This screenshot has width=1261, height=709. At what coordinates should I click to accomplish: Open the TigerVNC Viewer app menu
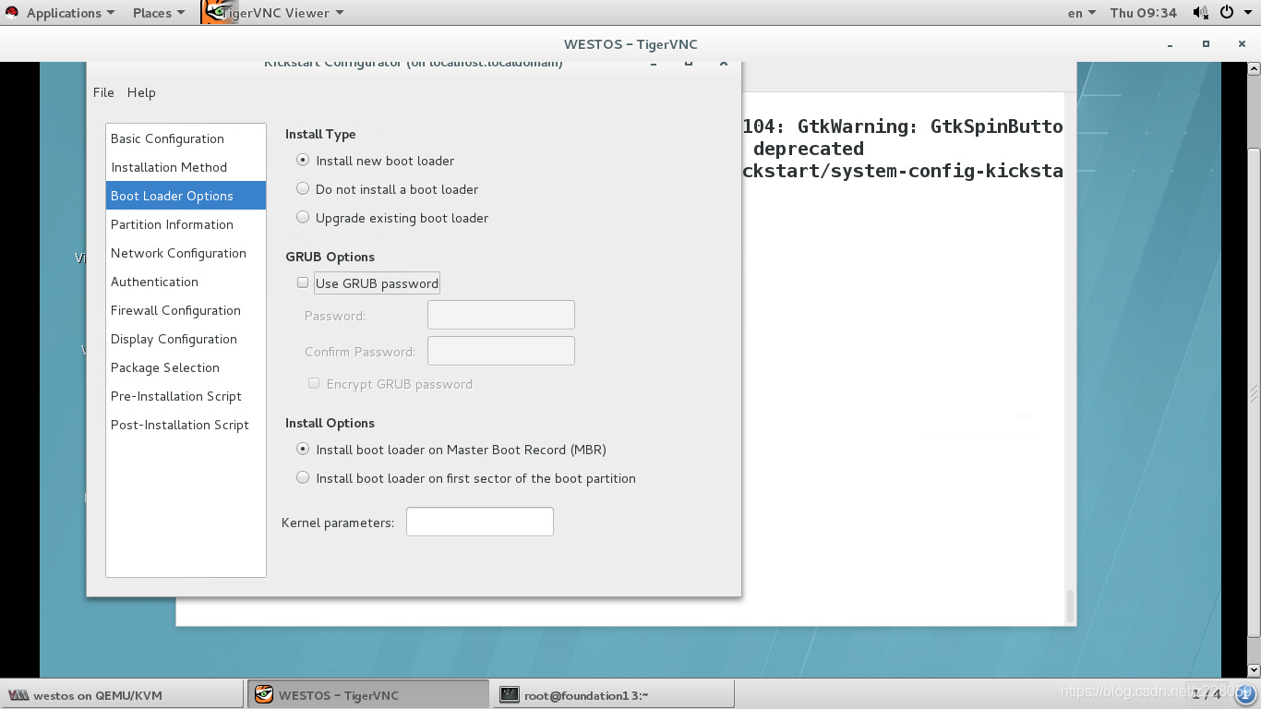281,13
